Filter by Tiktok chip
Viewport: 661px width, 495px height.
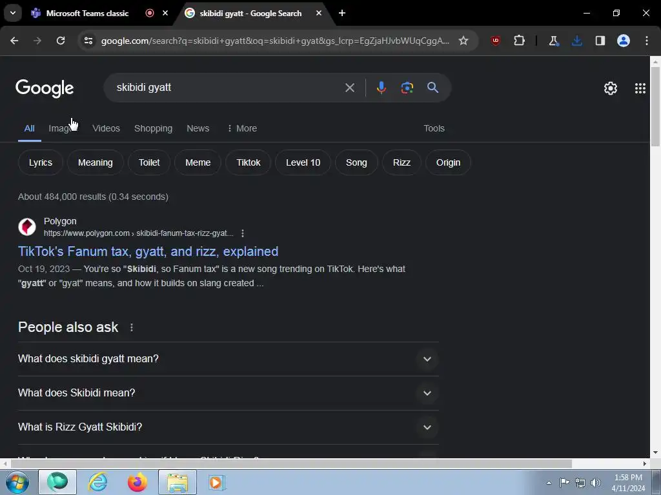click(x=249, y=162)
